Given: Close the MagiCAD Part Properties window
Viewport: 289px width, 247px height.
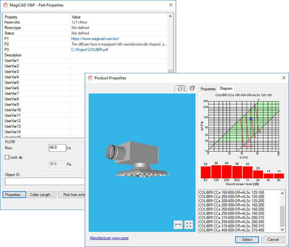Looking at the screenshot, I should (x=171, y=5).
